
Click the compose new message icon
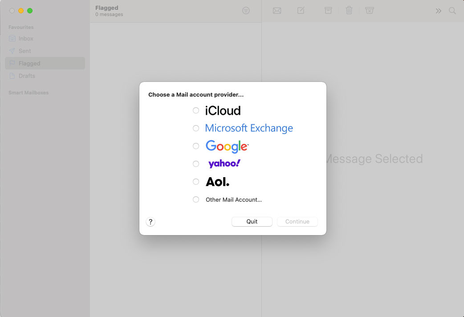coord(301,11)
